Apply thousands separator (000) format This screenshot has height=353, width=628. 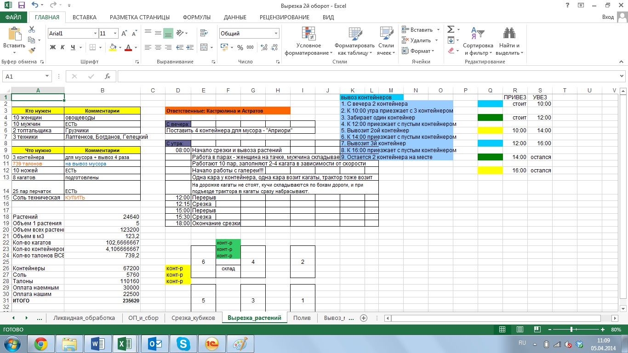point(250,47)
